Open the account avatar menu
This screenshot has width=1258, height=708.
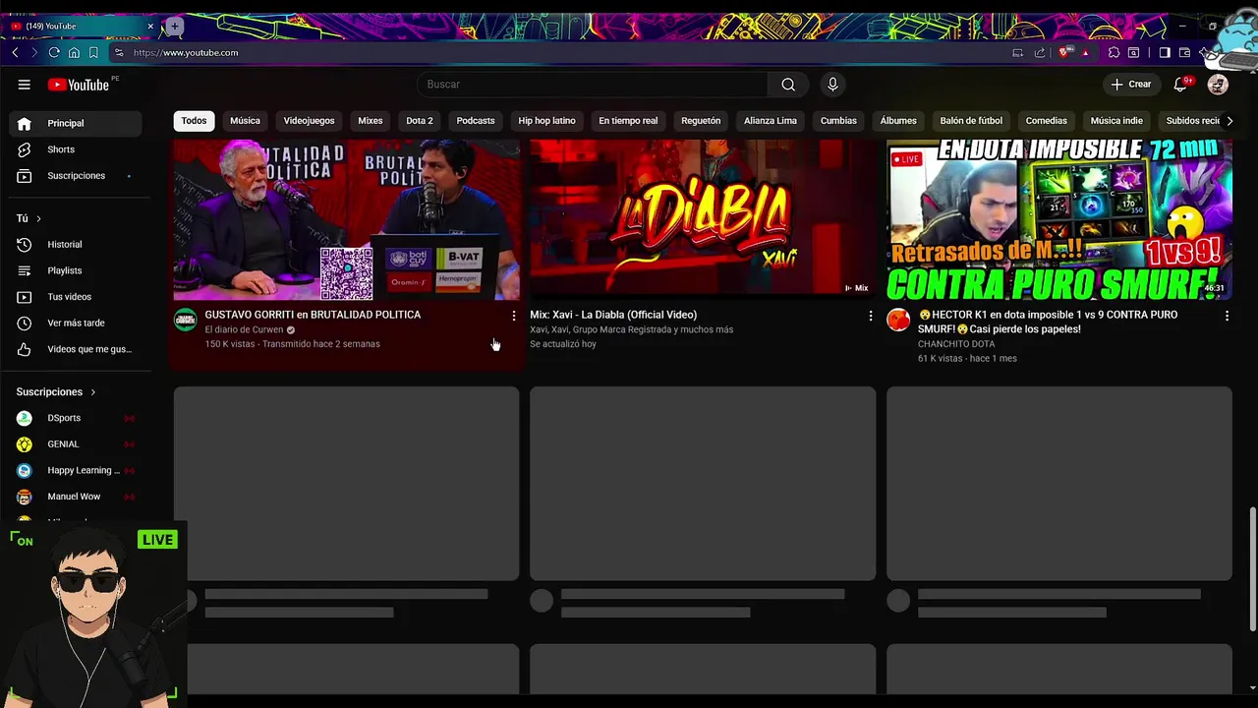[x=1218, y=85]
